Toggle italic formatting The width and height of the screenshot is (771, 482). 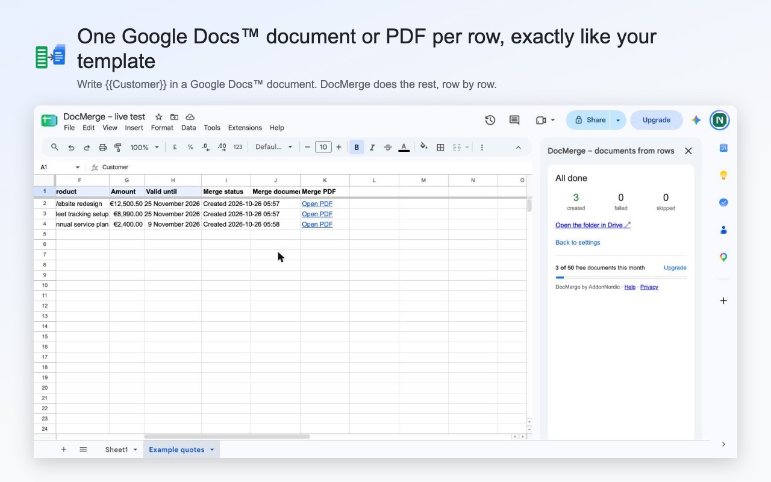pyautogui.click(x=372, y=147)
